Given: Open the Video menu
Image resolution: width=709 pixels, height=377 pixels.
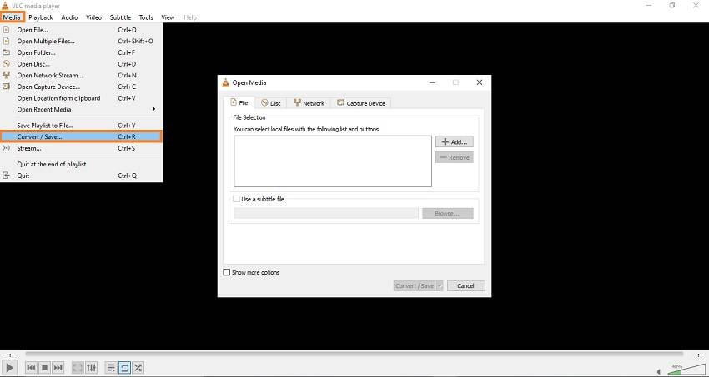Looking at the screenshot, I should click(x=93, y=17).
